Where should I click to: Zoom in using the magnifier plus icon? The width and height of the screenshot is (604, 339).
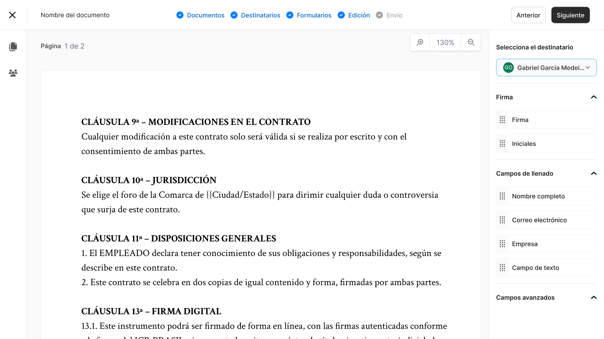click(x=419, y=42)
